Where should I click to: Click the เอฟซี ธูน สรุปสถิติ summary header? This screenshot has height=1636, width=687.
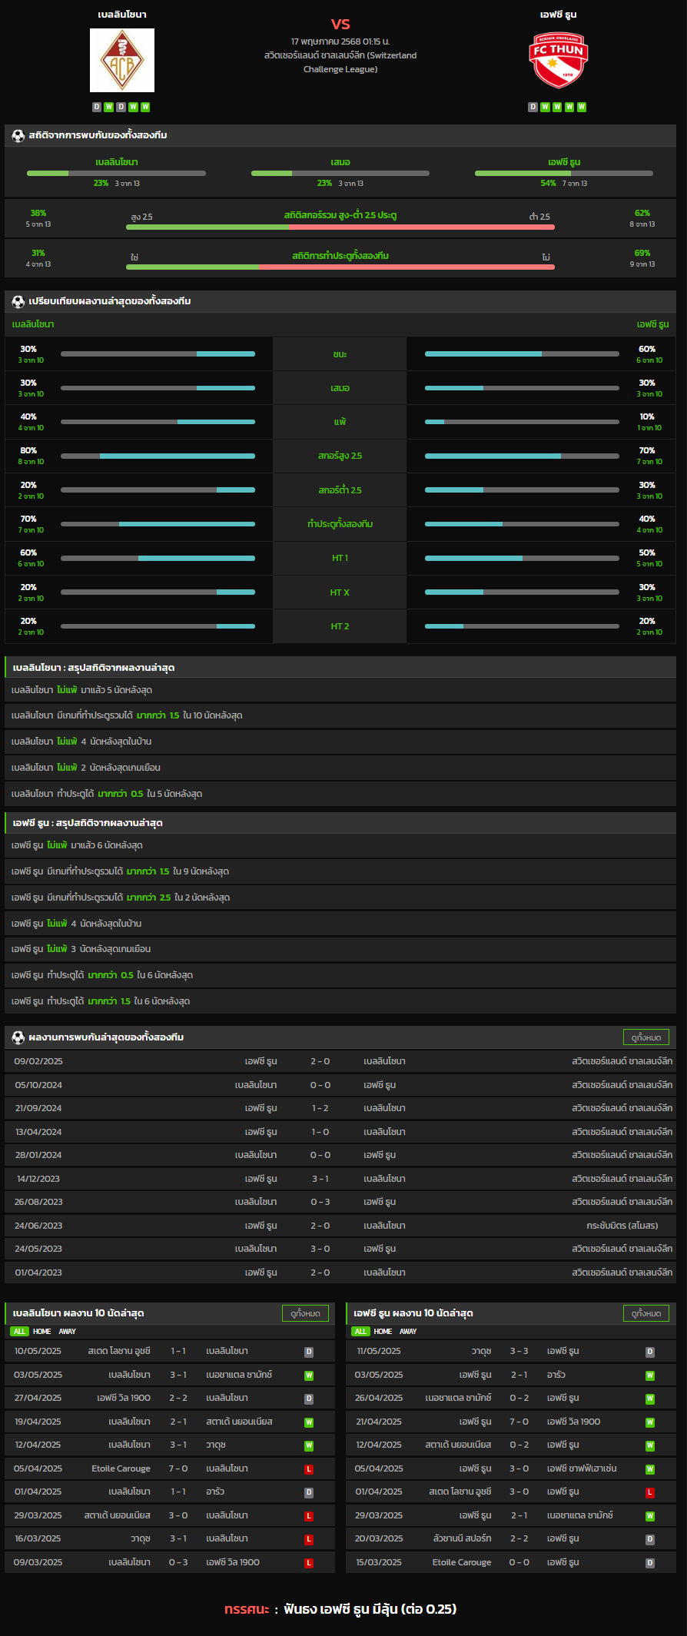(340, 823)
